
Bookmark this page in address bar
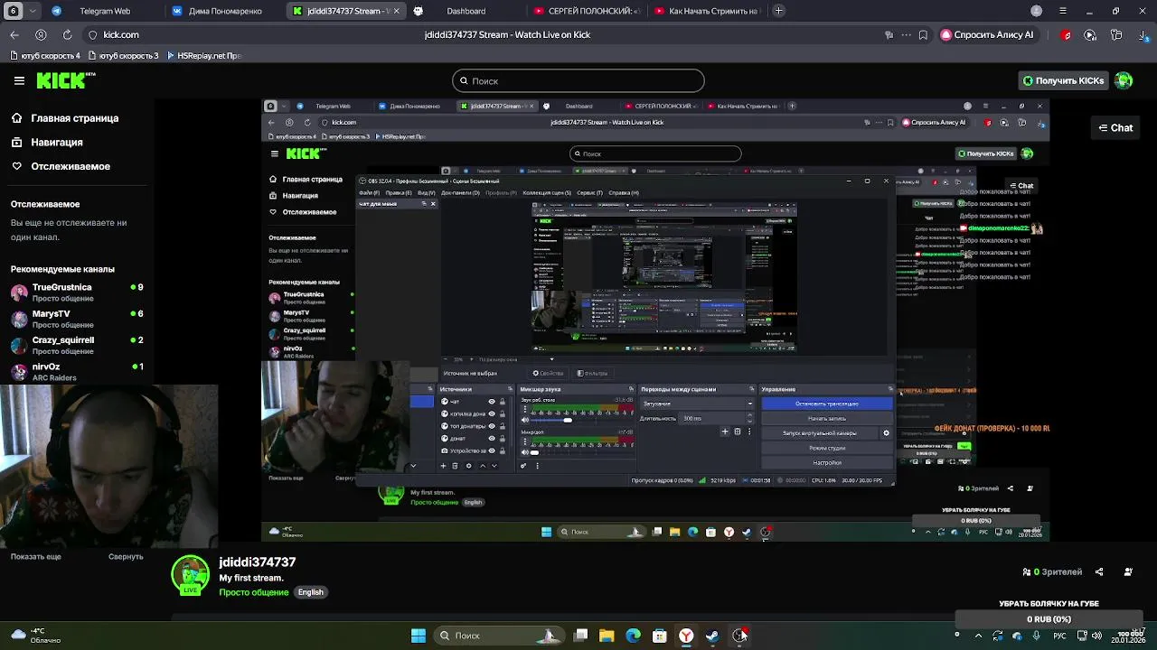click(923, 34)
